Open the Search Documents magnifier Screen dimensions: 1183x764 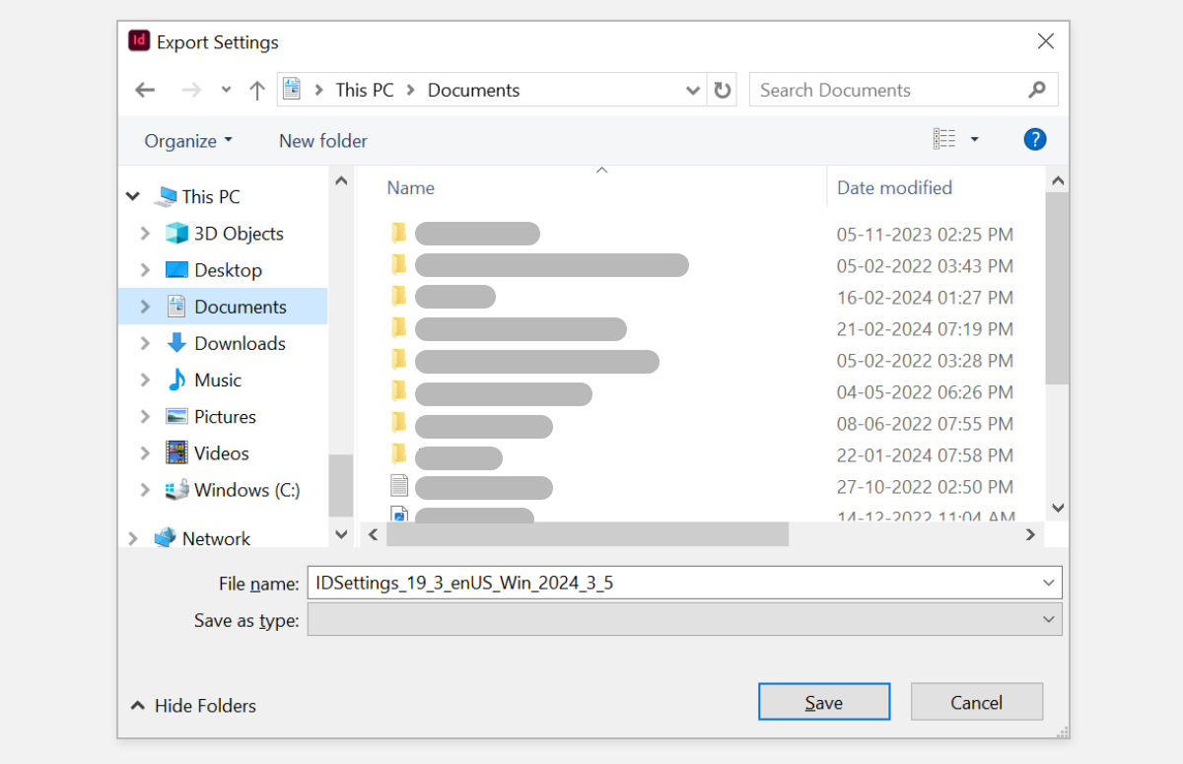1037,90
